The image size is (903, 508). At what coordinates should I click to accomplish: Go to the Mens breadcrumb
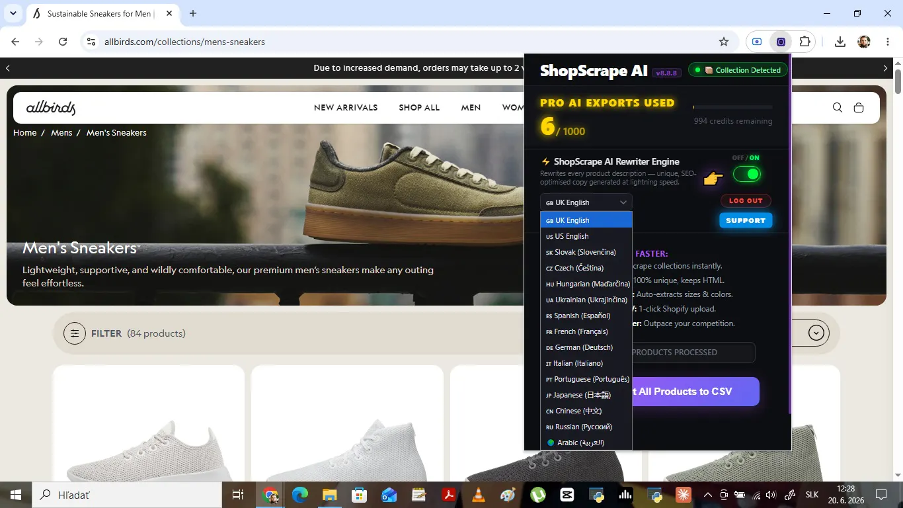pyautogui.click(x=61, y=133)
